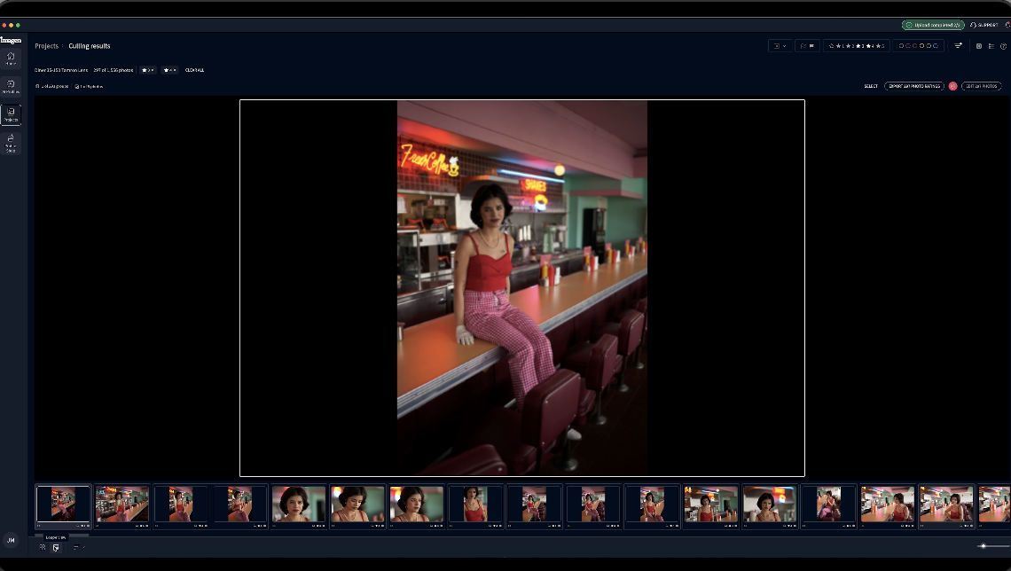This screenshot has height=571, width=1011.
Task: Click the Clear All filters link
Action: click(194, 70)
